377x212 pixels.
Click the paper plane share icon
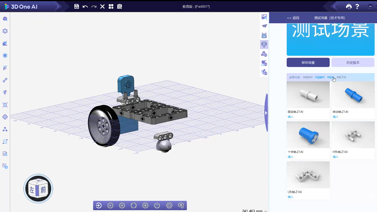point(264,26)
